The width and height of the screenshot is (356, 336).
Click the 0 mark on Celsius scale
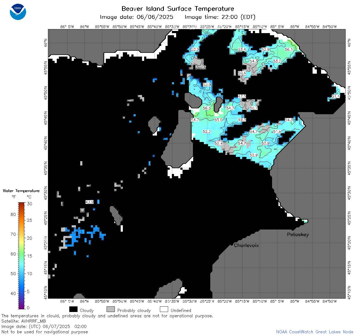click(29, 308)
